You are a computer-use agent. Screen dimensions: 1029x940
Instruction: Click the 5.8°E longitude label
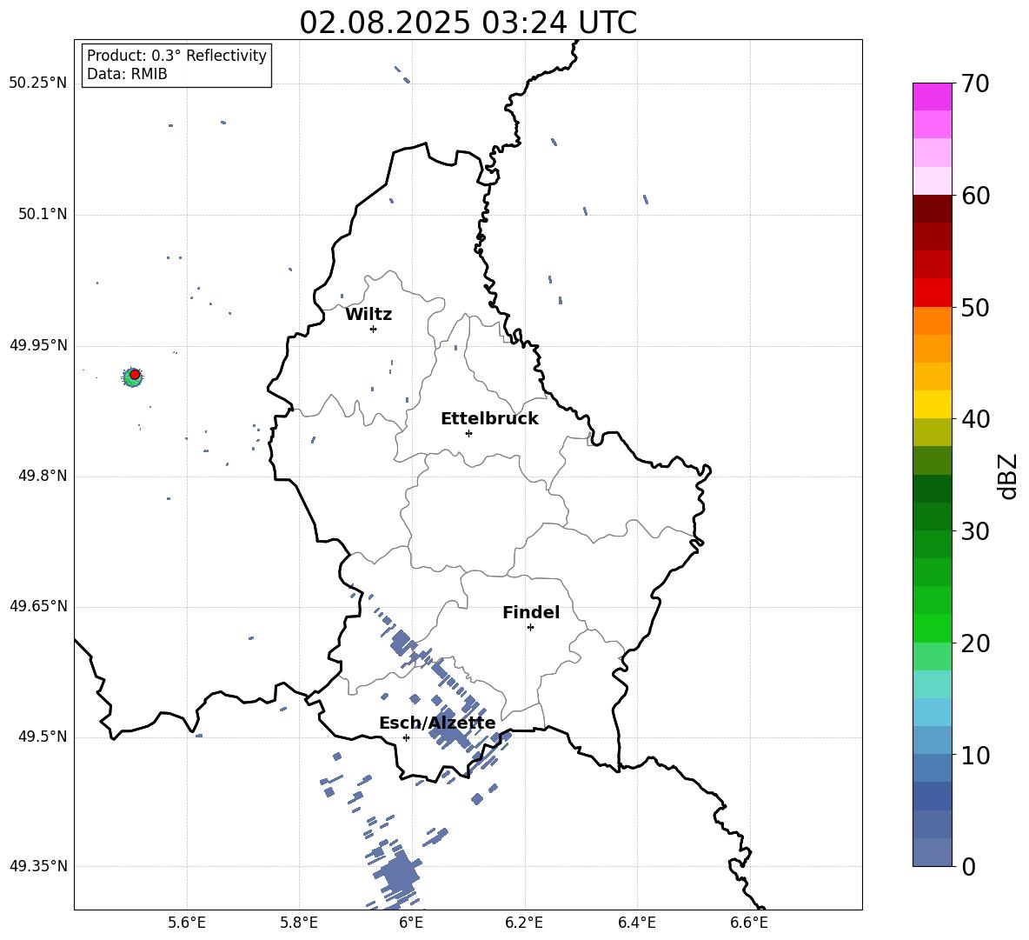pos(299,923)
